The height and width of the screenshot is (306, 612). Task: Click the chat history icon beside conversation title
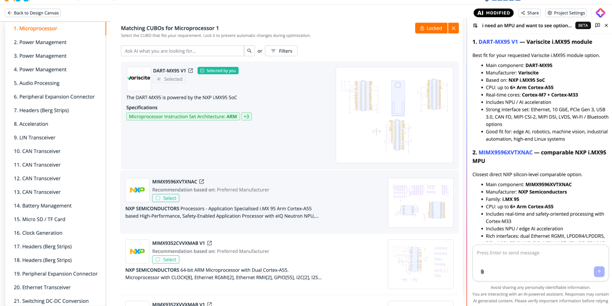coord(475,25)
